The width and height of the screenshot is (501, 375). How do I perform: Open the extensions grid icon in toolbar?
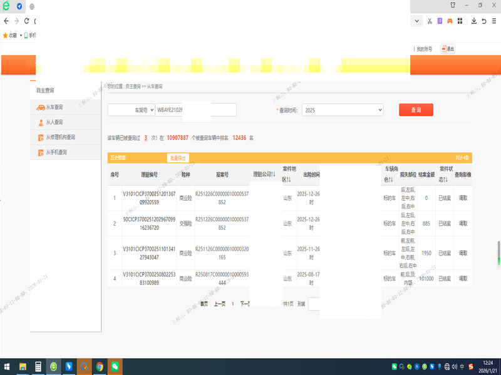pos(460,21)
